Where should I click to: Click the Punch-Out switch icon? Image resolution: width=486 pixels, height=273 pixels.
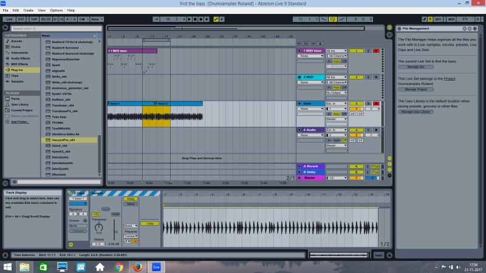pos(342,19)
